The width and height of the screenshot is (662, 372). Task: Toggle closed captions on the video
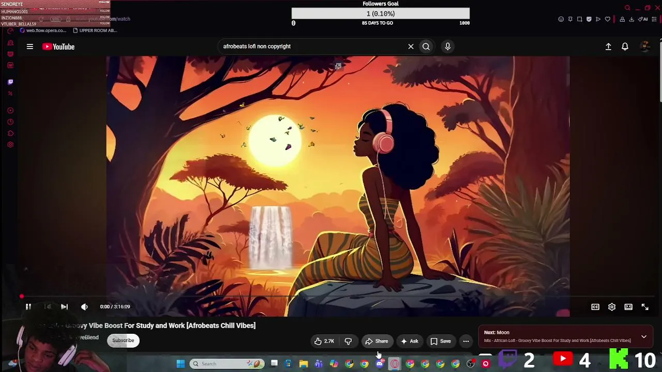tap(595, 307)
